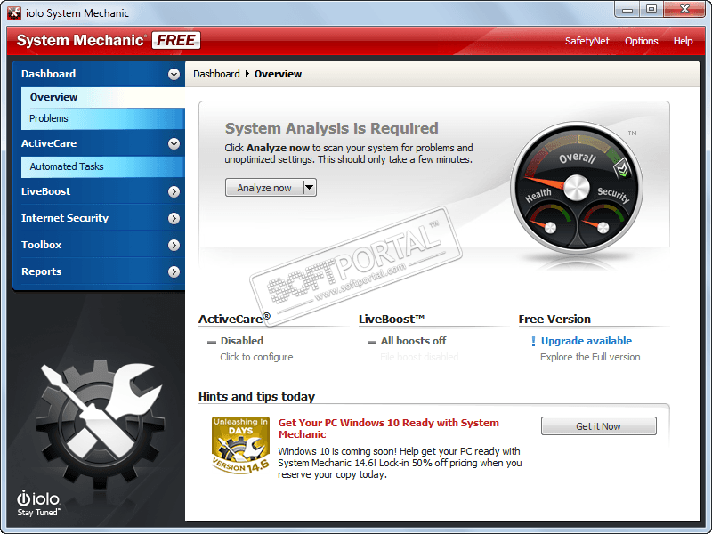
Task: Click the iolo Stay Tuned logo
Action: point(38,503)
